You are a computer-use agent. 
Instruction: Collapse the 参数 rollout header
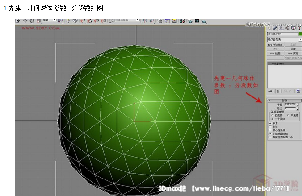285,100
